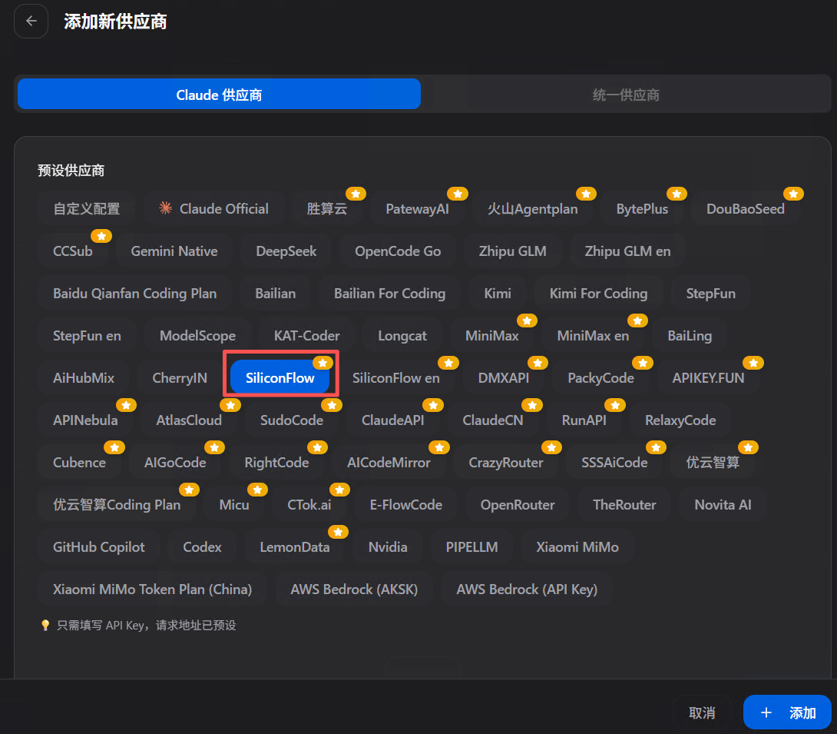
Task: Select the PackyCode provider
Action: click(600, 377)
